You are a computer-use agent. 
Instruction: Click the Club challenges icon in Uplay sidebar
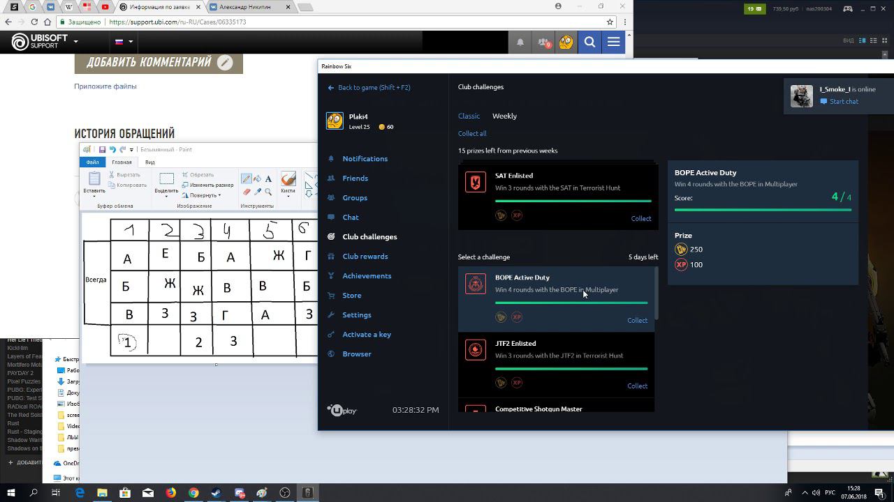point(331,236)
